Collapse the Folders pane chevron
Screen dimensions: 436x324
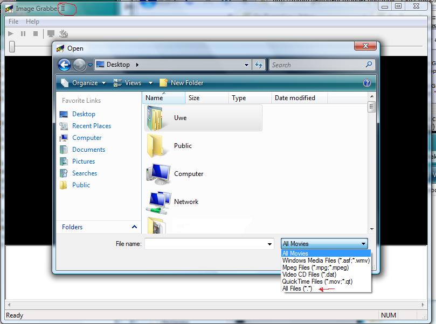(134, 227)
